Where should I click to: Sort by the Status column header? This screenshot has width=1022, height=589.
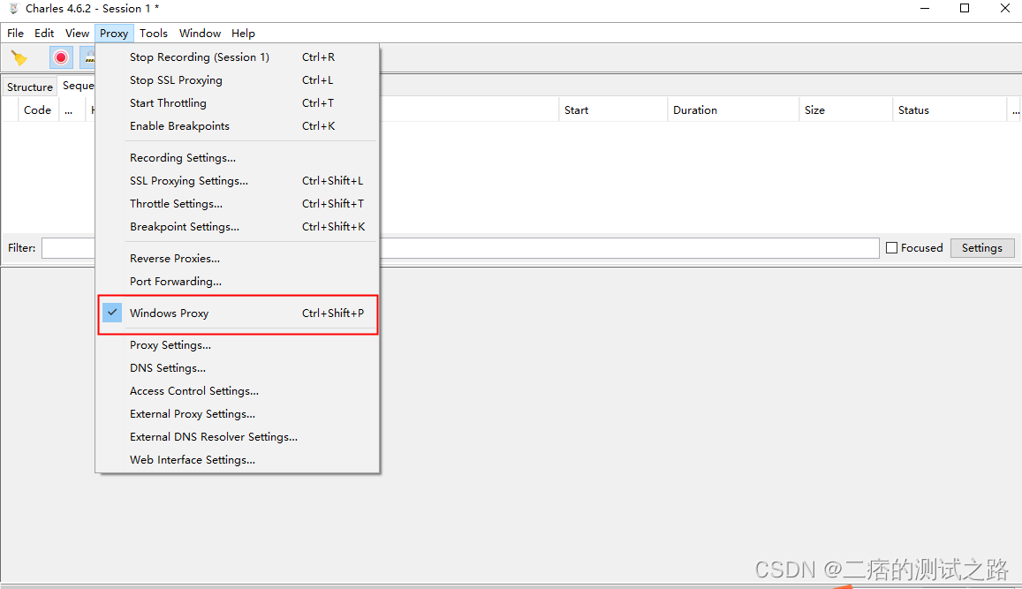point(950,110)
